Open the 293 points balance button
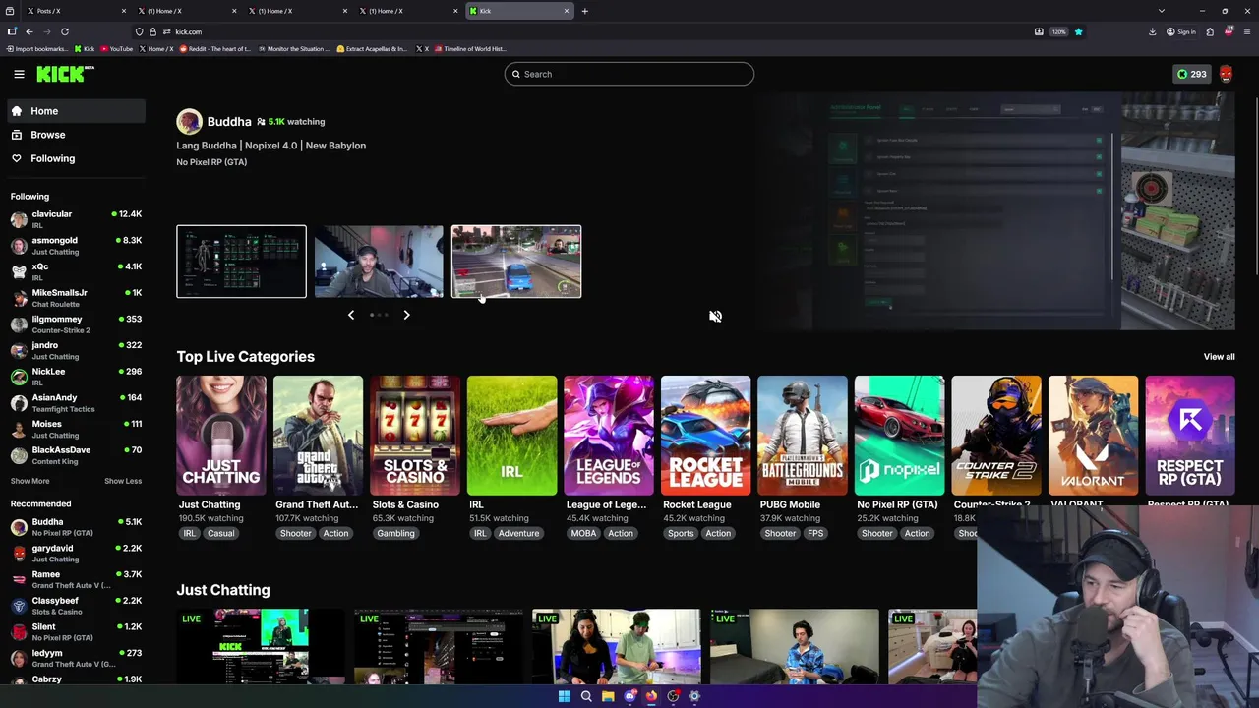The height and width of the screenshot is (708, 1259). point(1192,74)
